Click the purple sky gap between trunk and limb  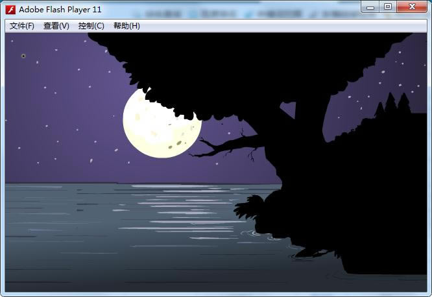tap(289, 110)
